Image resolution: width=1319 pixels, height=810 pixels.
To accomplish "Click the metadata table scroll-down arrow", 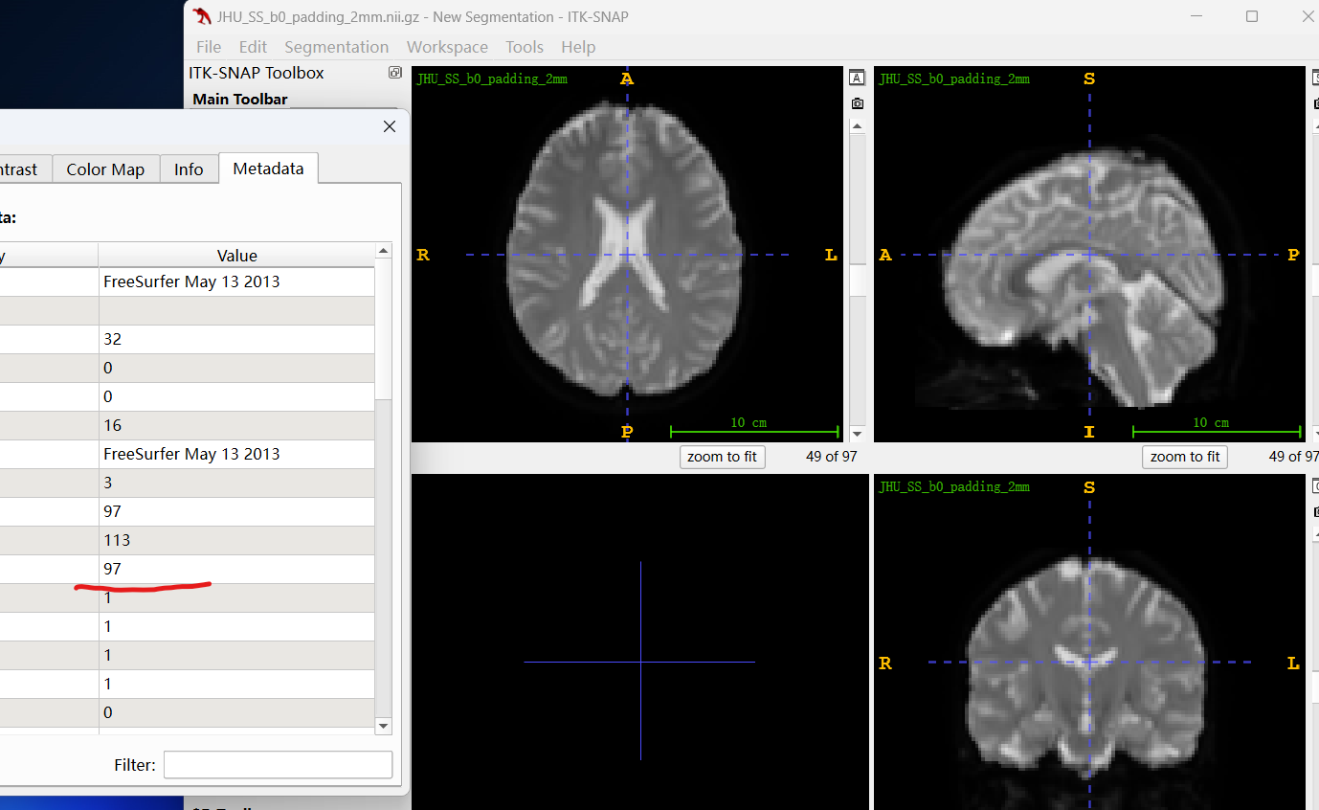I will click(x=384, y=727).
